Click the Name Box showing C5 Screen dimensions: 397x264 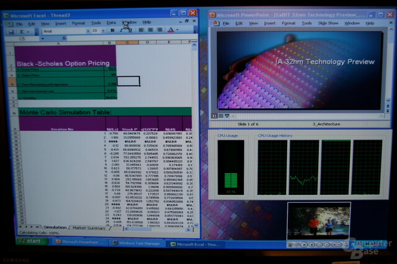22,39
